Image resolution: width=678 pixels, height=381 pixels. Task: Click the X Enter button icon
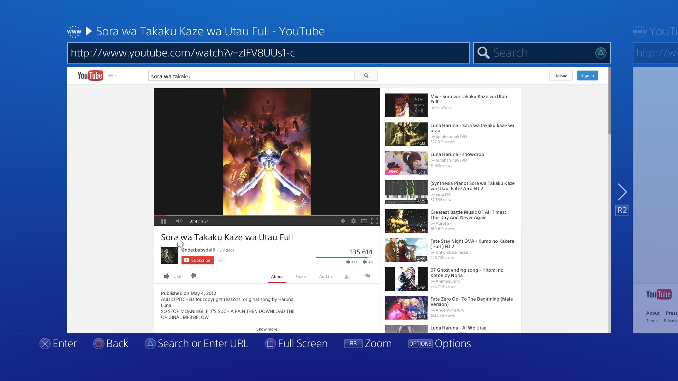pyautogui.click(x=45, y=344)
